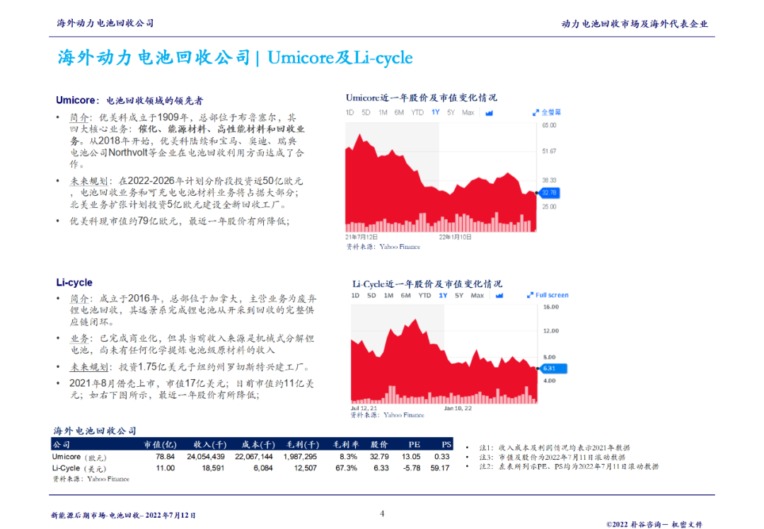Click '资料来源: Yahoo Finance' under table
The height and width of the screenshot is (529, 764).
91,479
